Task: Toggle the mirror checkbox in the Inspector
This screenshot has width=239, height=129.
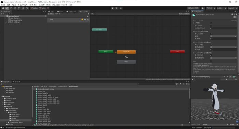Action: (211, 61)
